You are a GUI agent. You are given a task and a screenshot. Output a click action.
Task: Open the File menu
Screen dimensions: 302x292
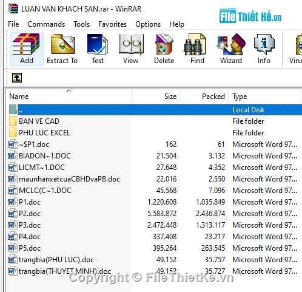13,24
